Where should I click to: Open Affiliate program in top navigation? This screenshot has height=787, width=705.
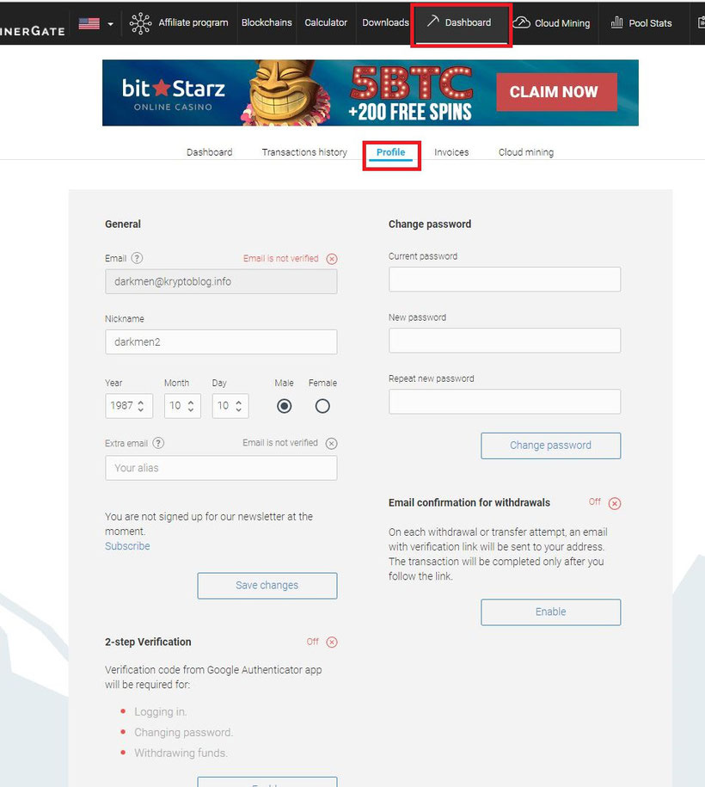coord(193,22)
